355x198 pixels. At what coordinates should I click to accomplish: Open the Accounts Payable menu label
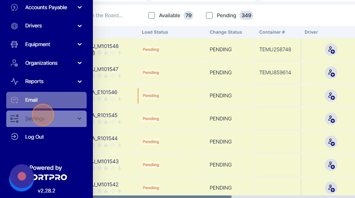coord(46,7)
